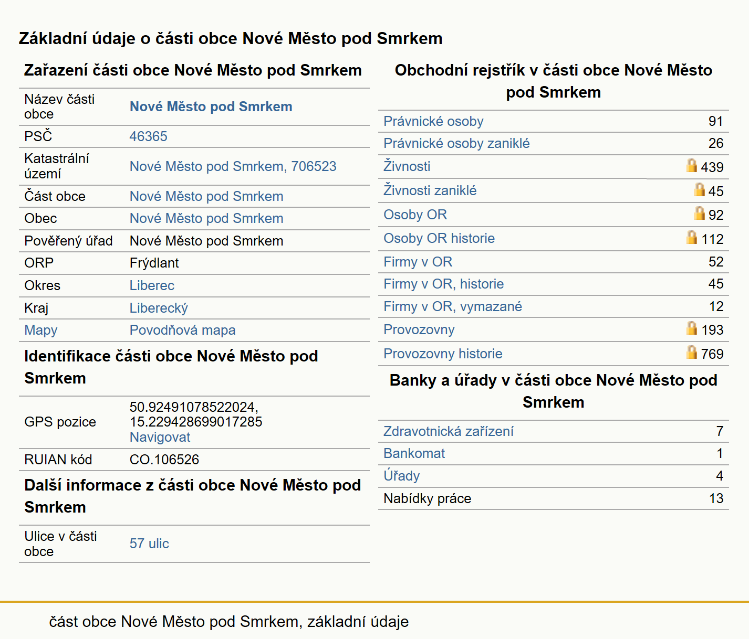Open cadastral area Nové Město pod Smrkem, 706523
This screenshot has width=749, height=639.
pos(233,166)
